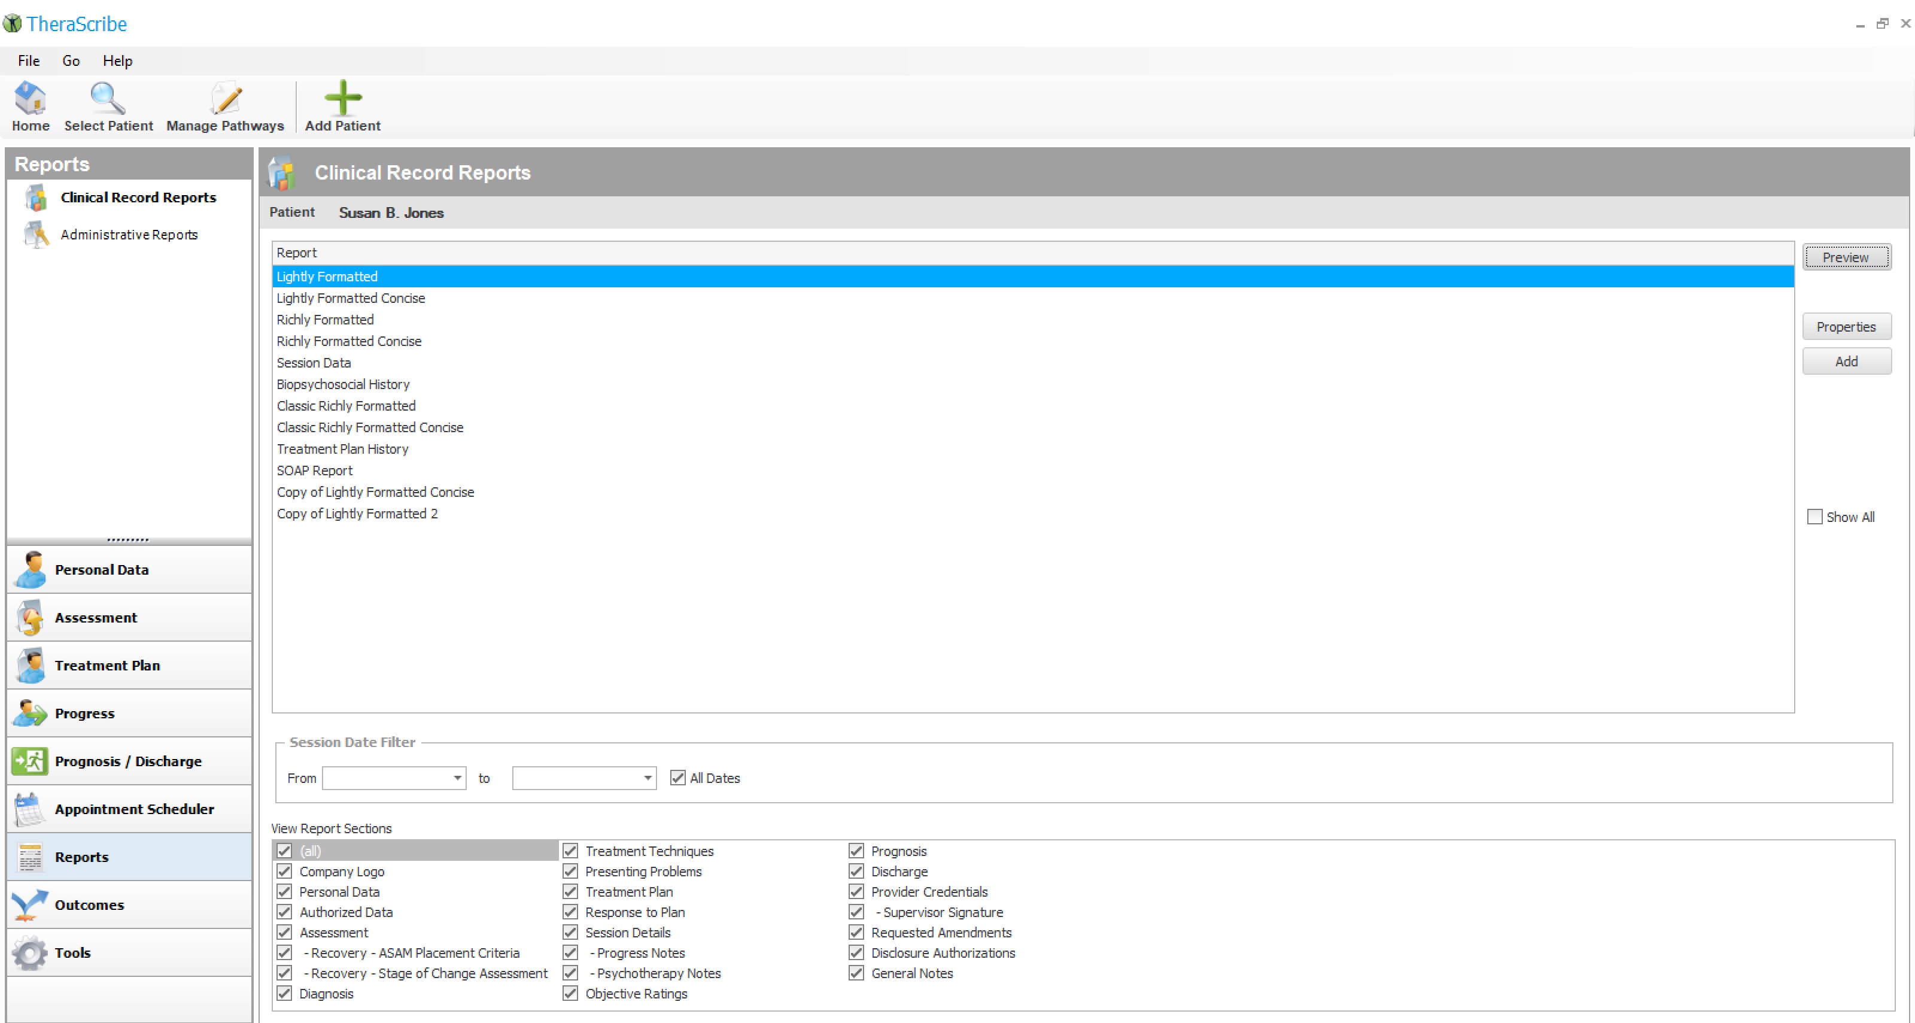Open the Help menu
The height and width of the screenshot is (1023, 1915).
pyautogui.click(x=117, y=61)
